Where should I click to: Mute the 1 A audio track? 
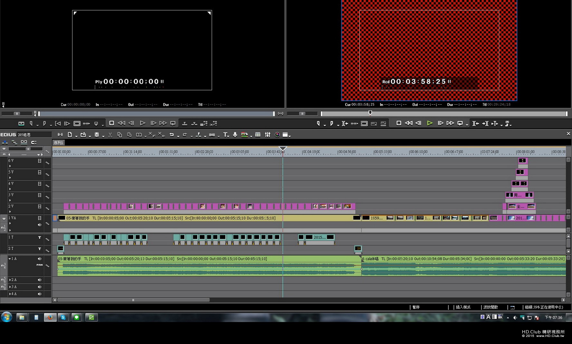(40, 259)
